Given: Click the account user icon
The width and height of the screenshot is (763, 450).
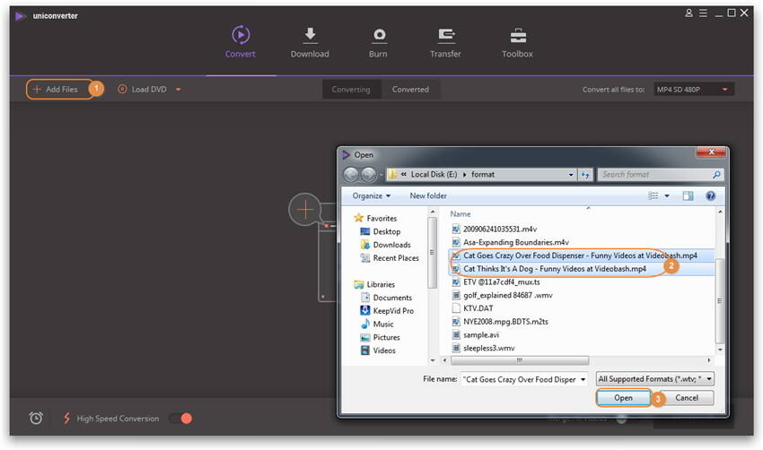Looking at the screenshot, I should click(688, 13).
